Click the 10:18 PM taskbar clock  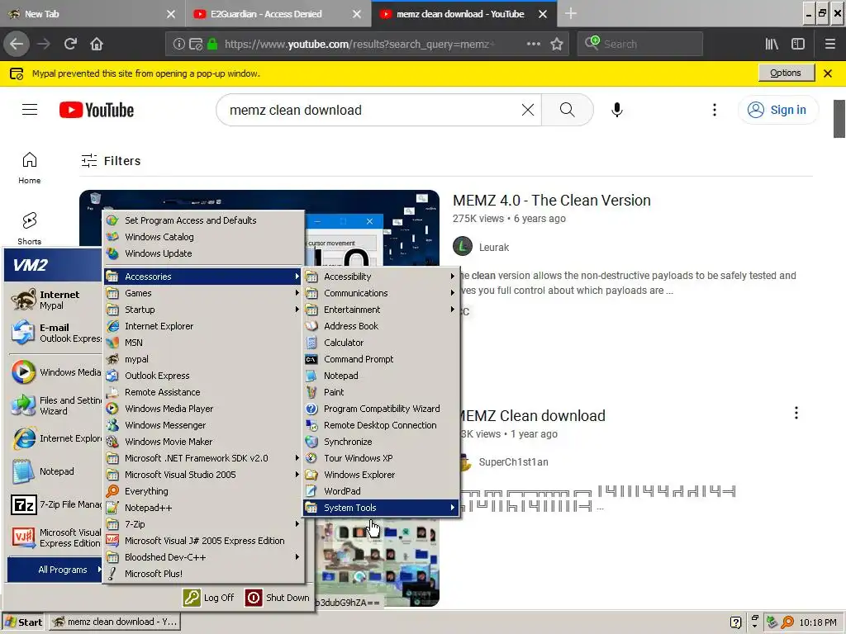pyautogui.click(x=818, y=622)
